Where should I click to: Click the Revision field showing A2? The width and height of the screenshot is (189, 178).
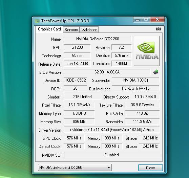pyautogui.click(x=121, y=47)
